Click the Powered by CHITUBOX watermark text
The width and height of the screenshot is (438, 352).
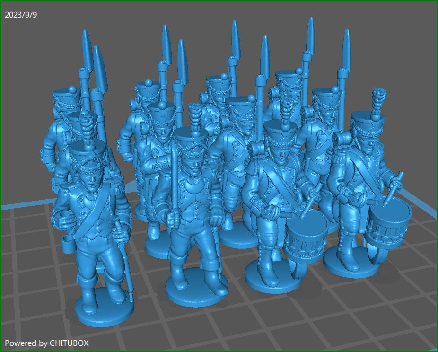[46, 343]
